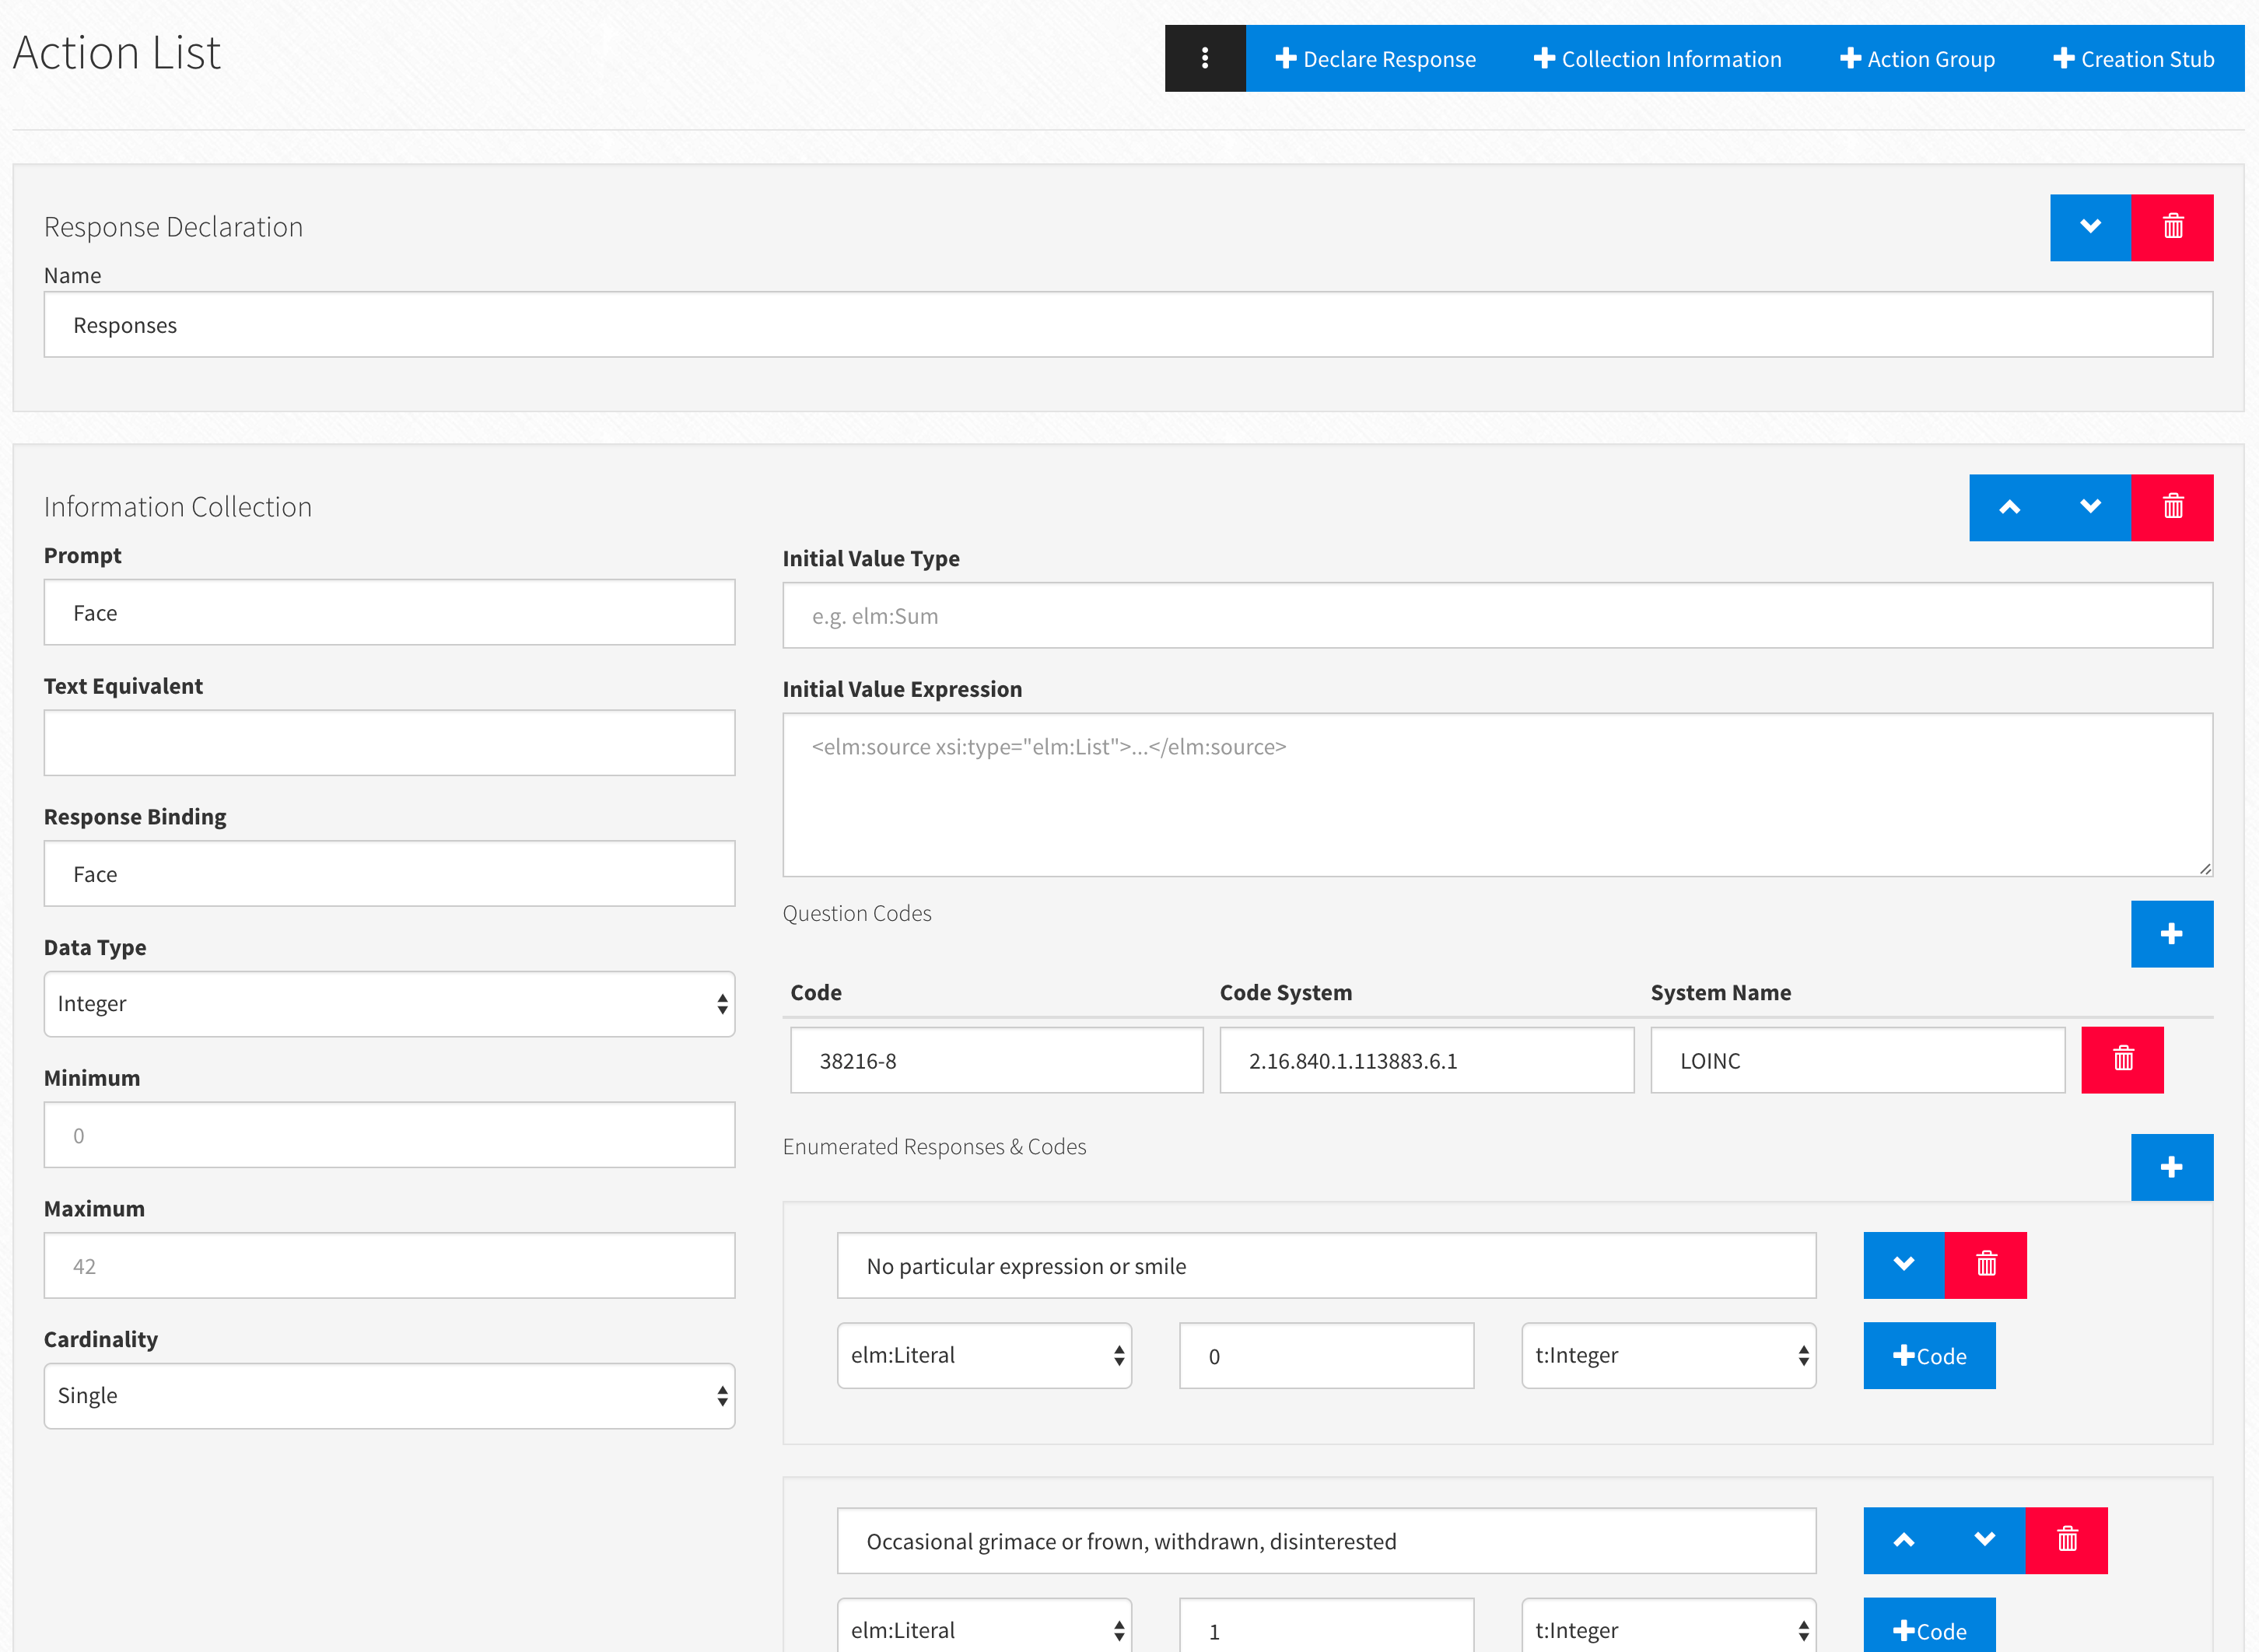Click the Action Group button
The height and width of the screenshot is (1652, 2259).
pyautogui.click(x=1916, y=58)
